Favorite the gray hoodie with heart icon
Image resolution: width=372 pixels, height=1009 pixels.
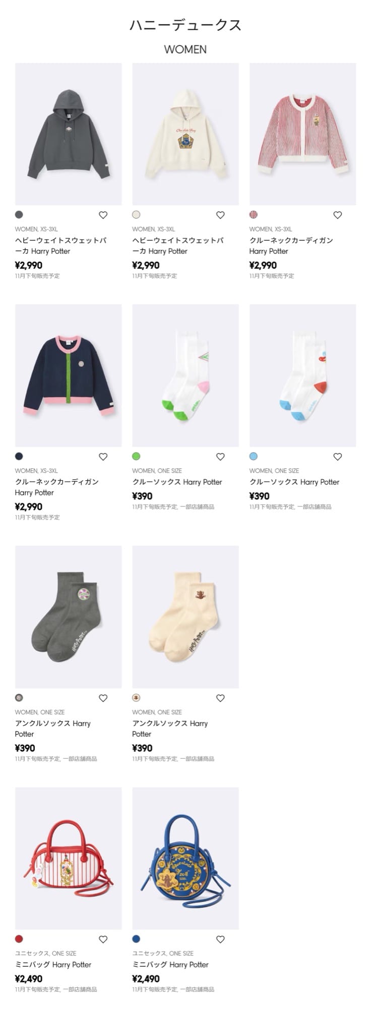pos(103,215)
